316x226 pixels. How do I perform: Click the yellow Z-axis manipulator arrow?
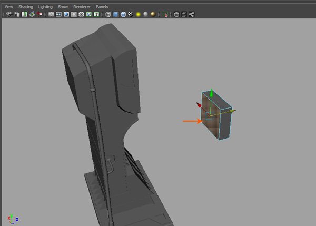click(233, 111)
